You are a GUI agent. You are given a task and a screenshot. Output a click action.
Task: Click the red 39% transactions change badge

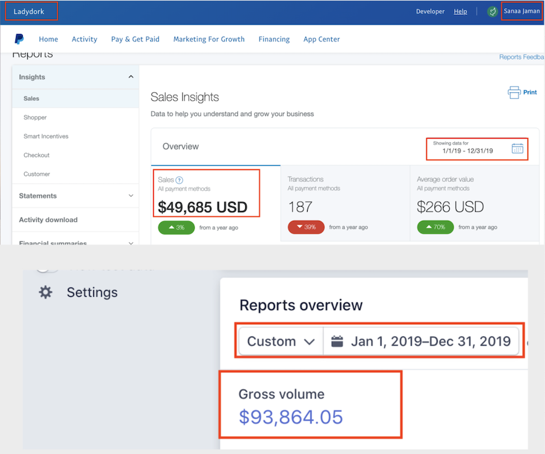pos(306,227)
